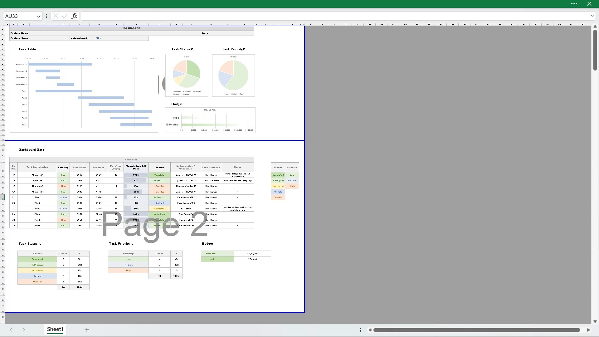This screenshot has width=599, height=337.
Task: Click the Enter checkmark icon
Action: click(65, 16)
